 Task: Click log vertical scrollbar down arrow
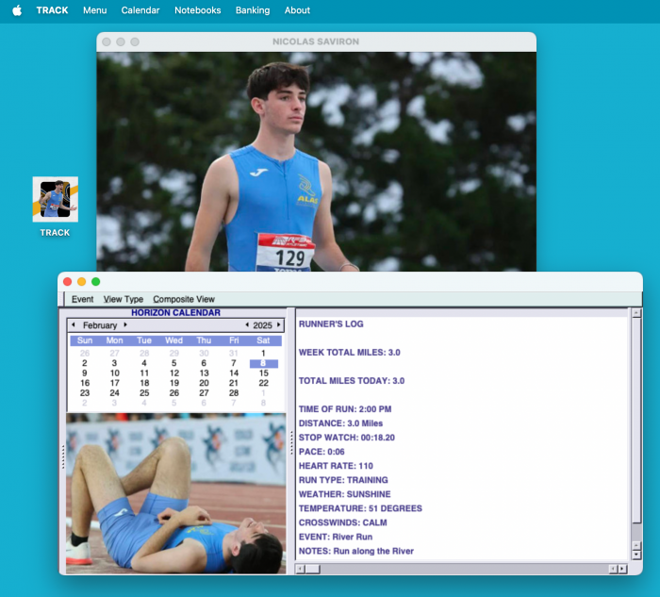pos(635,556)
